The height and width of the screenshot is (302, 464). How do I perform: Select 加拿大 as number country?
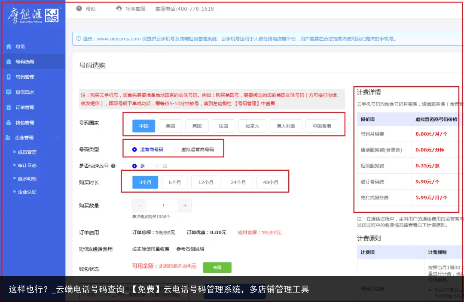point(253,126)
